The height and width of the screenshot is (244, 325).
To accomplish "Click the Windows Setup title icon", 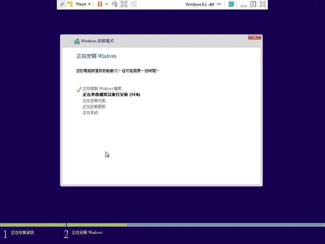I will tap(77, 41).
